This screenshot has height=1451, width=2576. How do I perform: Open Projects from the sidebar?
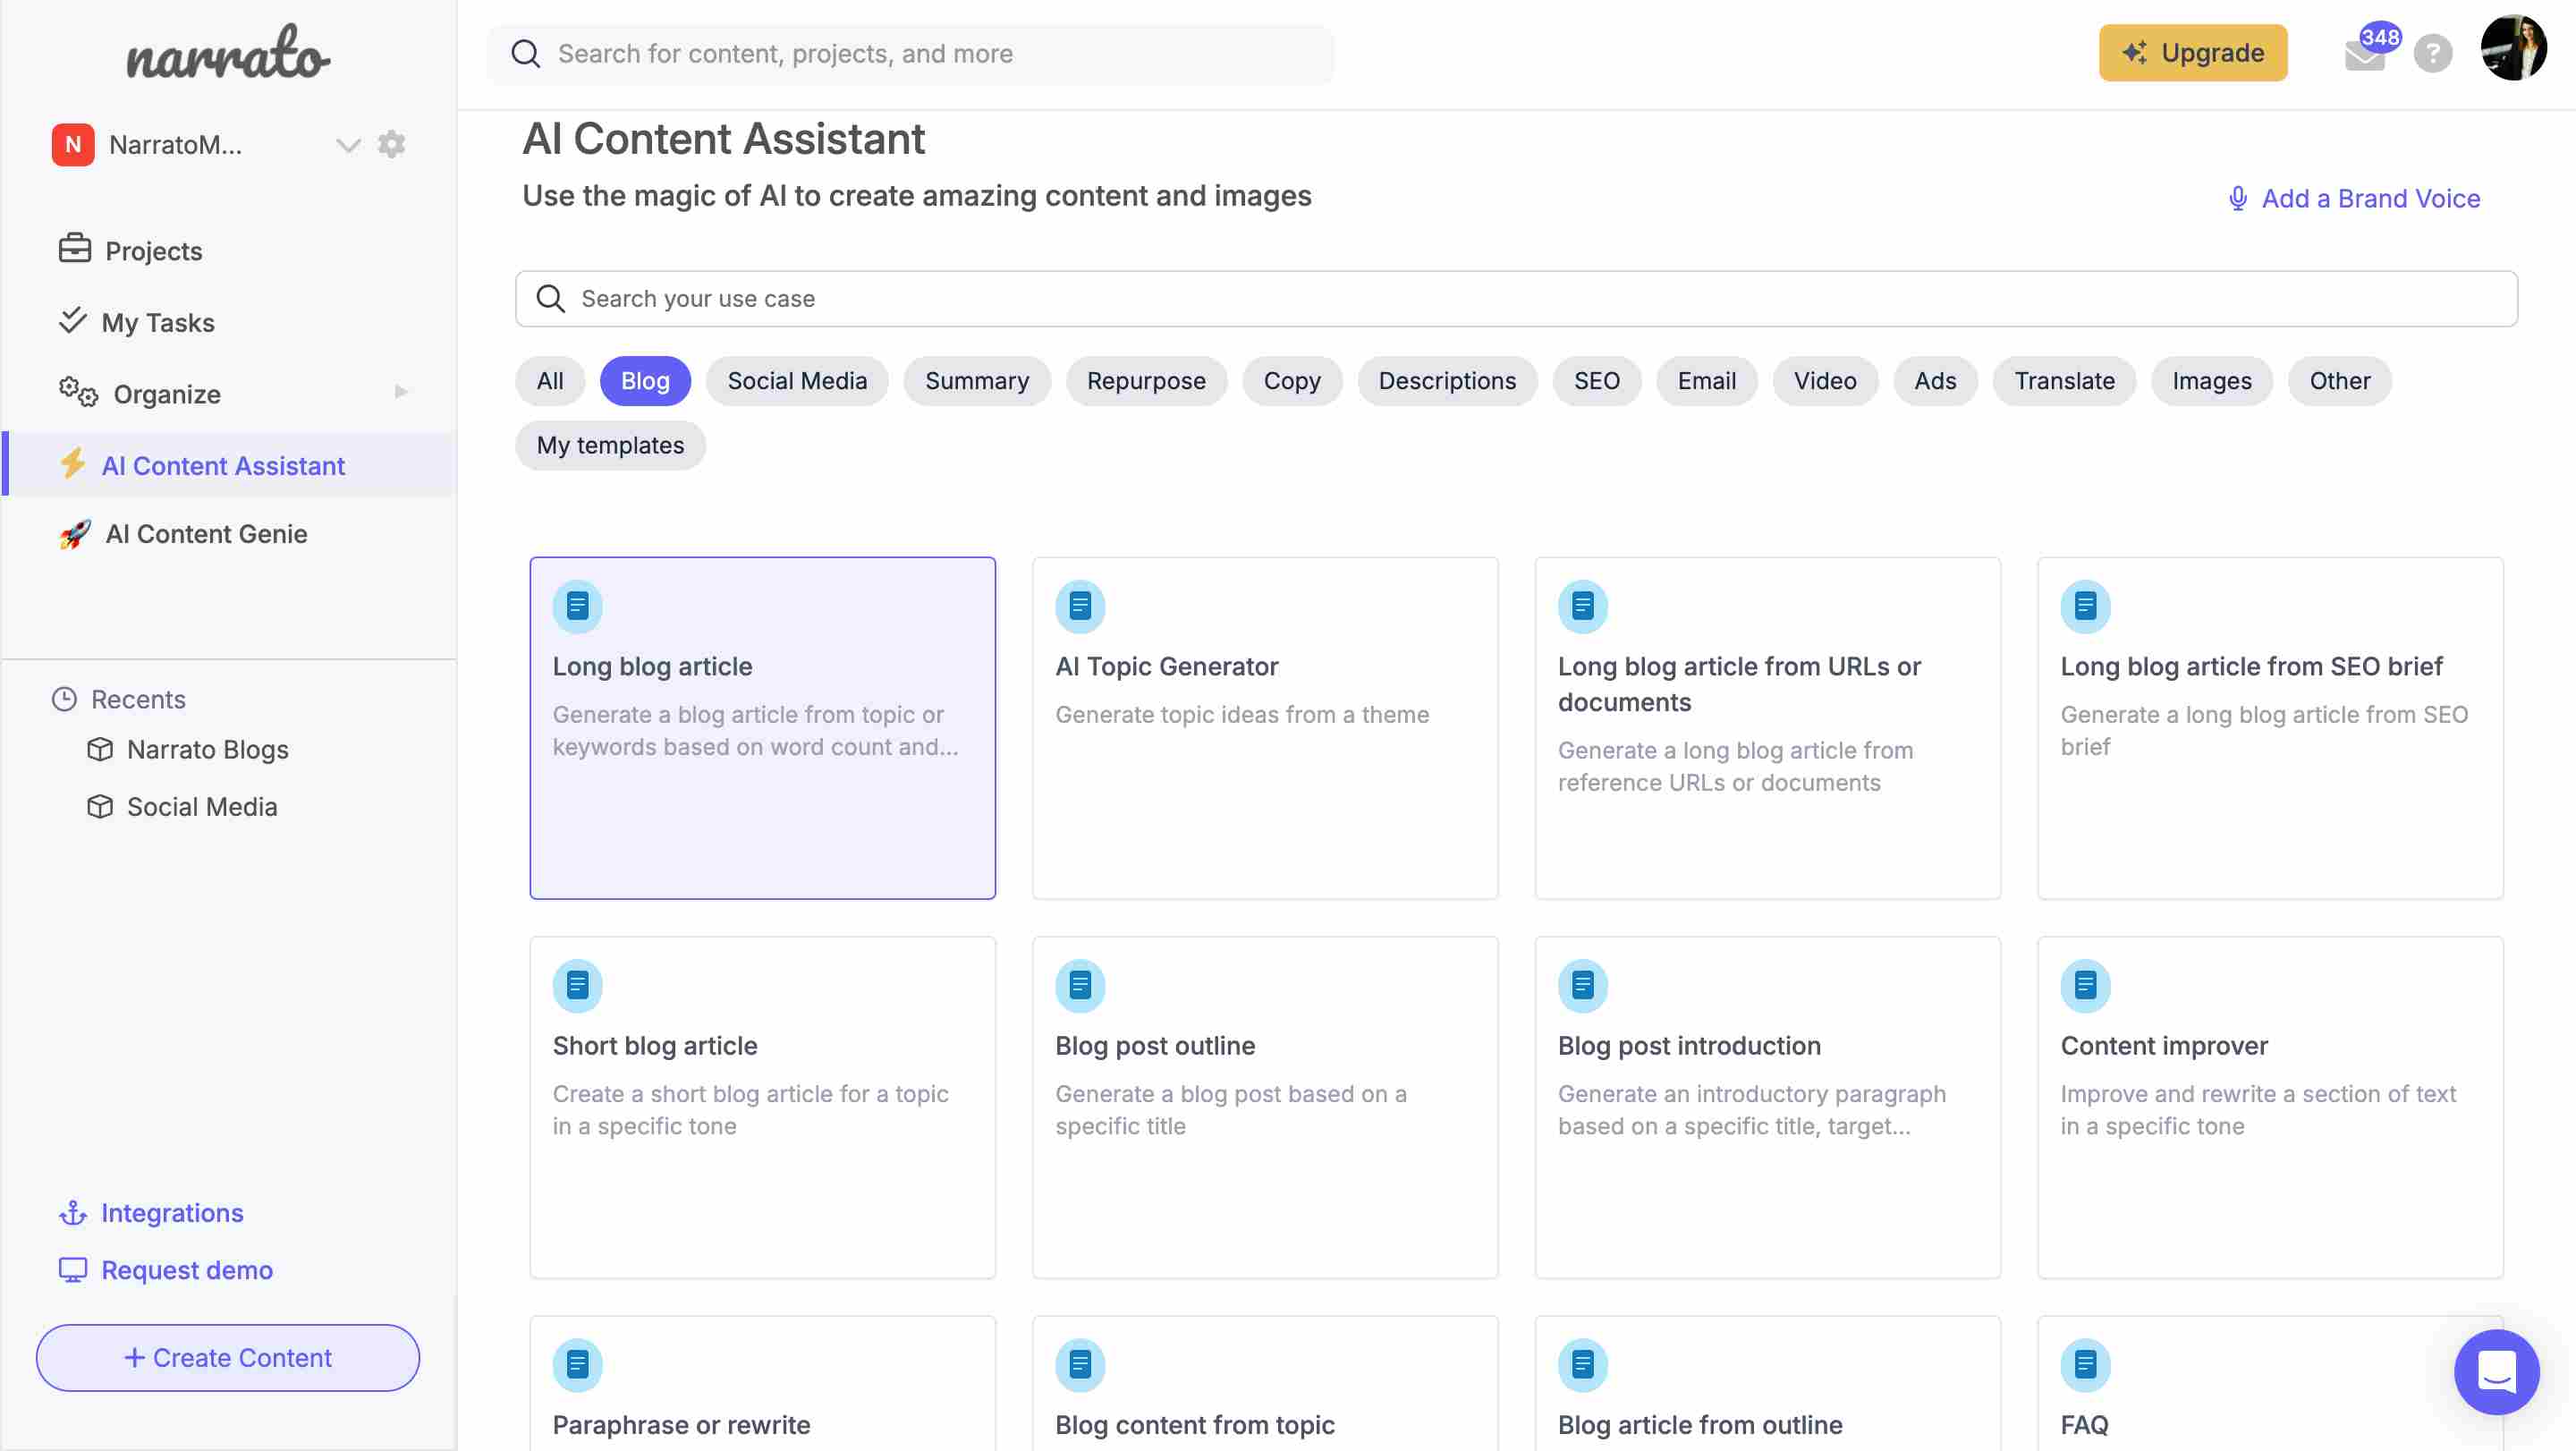tap(130, 250)
